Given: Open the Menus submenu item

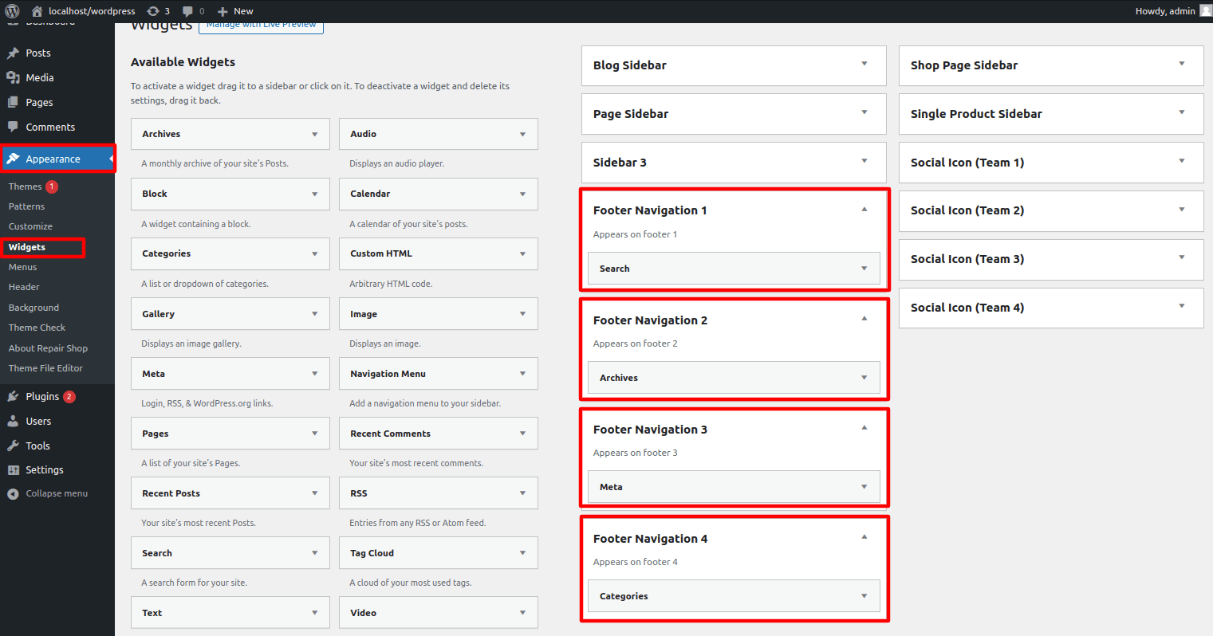Looking at the screenshot, I should pyautogui.click(x=22, y=267).
